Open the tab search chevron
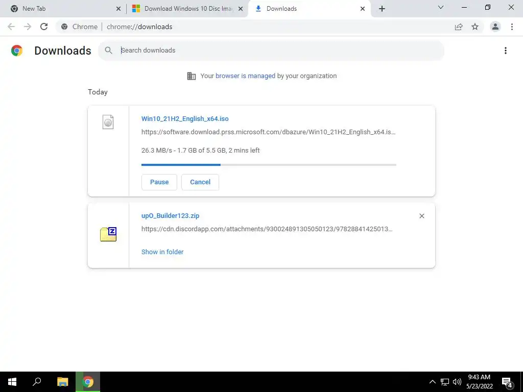523x392 pixels. click(441, 7)
